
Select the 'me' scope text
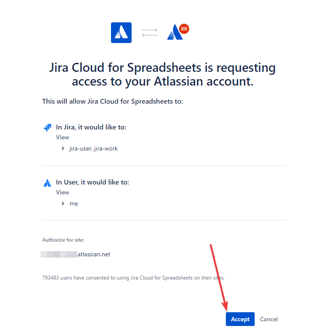tap(74, 204)
